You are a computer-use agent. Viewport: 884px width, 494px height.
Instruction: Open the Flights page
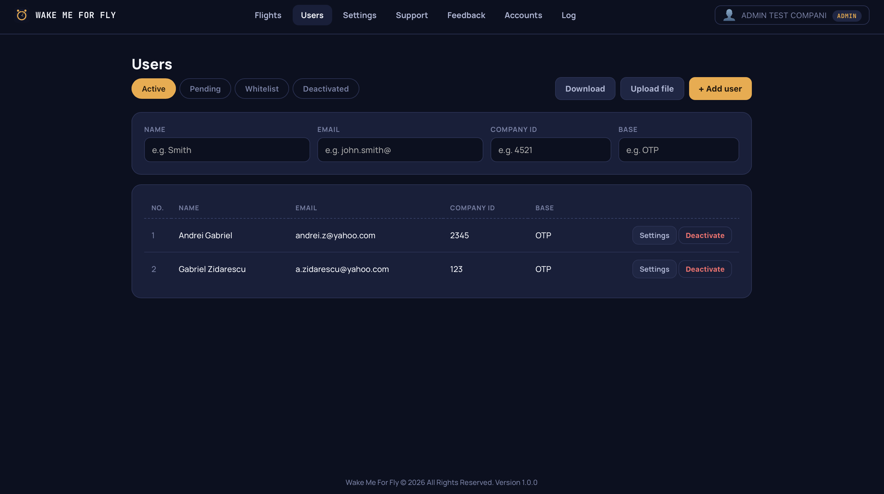tap(268, 15)
